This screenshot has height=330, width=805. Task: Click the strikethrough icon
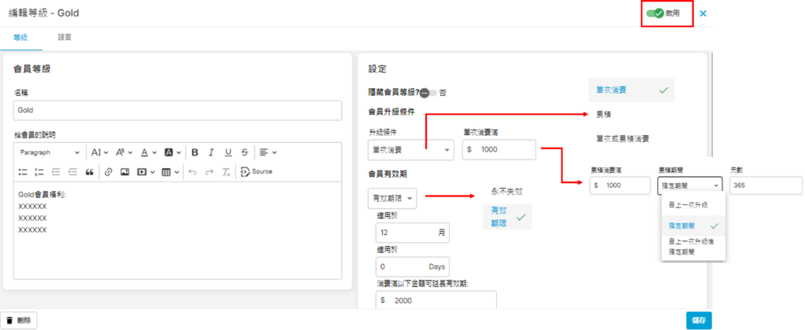pyautogui.click(x=245, y=152)
